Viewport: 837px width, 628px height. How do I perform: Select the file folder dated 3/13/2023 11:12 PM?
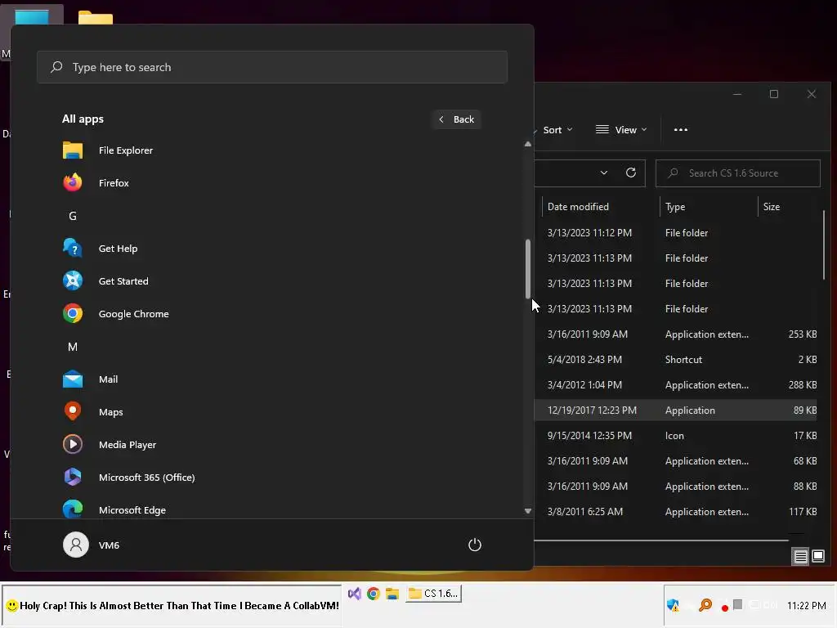[676, 233]
